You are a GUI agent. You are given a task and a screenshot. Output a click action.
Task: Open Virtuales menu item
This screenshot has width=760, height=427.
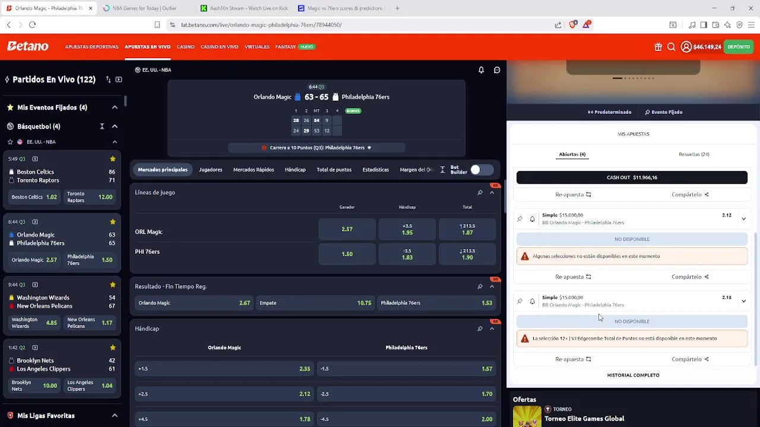click(256, 47)
